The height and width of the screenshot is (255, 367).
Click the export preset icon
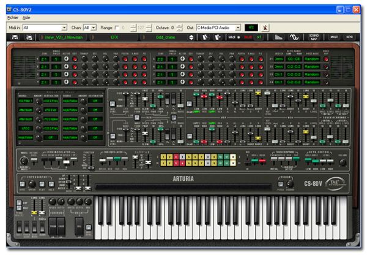tap(218, 37)
